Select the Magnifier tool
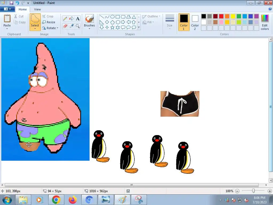The width and height of the screenshot is (273, 205). [x=78, y=26]
